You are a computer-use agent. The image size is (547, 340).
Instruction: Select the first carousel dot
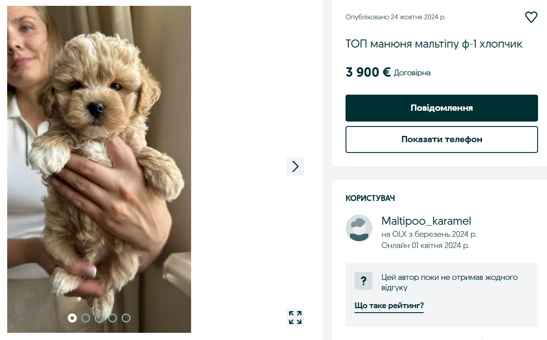73,318
